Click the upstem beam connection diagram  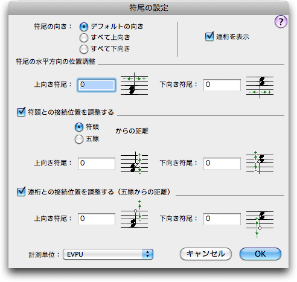click(x=134, y=214)
